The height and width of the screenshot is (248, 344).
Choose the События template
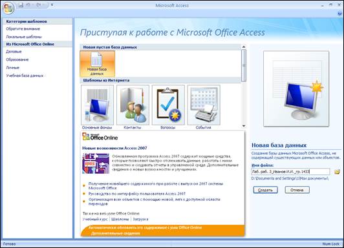point(204,107)
